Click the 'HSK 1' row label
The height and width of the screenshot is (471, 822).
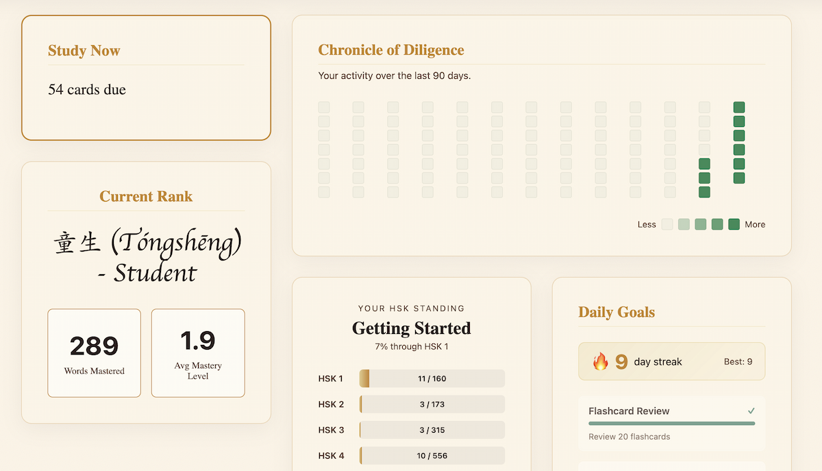click(331, 378)
